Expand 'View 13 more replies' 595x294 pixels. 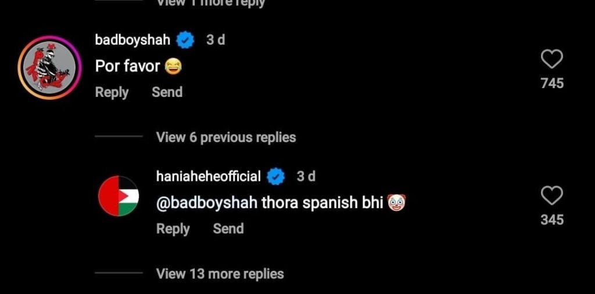[220, 274]
